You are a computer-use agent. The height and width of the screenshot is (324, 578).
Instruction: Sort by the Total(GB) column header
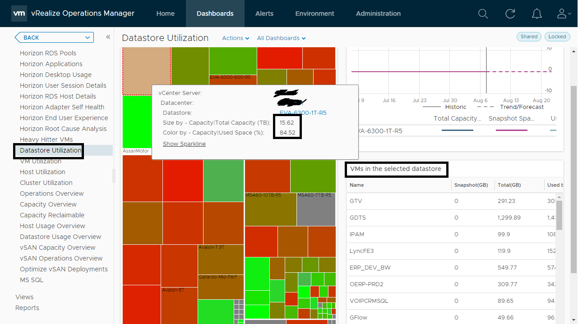509,185
